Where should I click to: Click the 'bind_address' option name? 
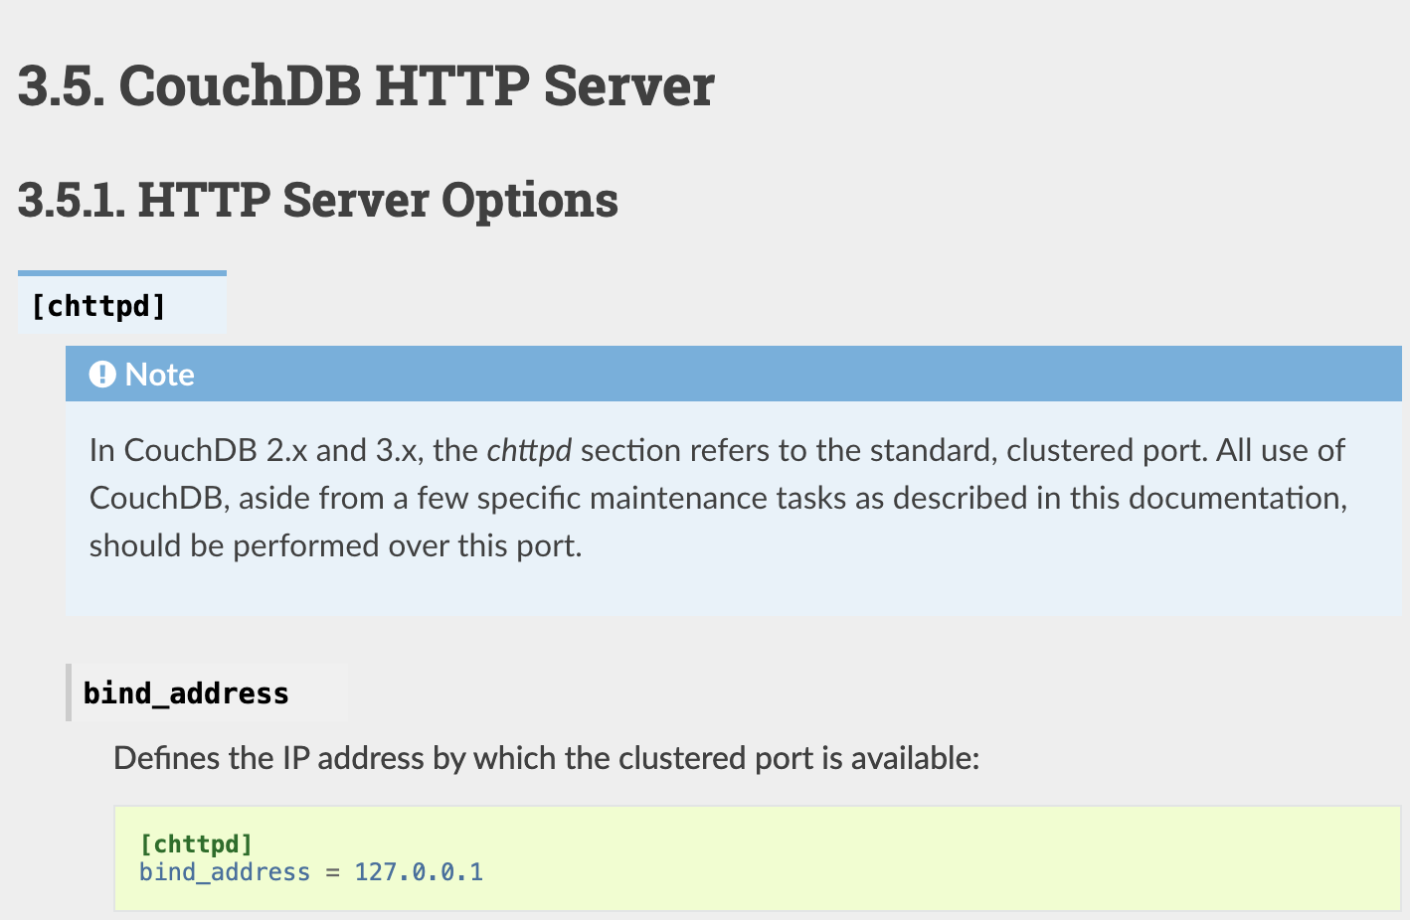[x=186, y=693]
